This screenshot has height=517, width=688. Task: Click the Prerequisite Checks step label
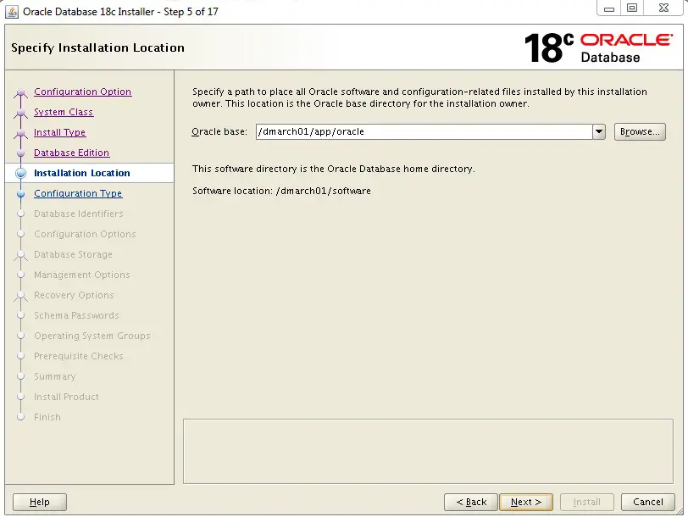(79, 356)
